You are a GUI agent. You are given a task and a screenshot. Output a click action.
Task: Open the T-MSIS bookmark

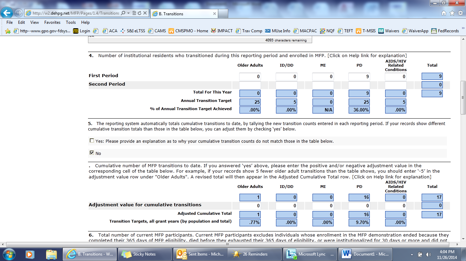click(366, 31)
